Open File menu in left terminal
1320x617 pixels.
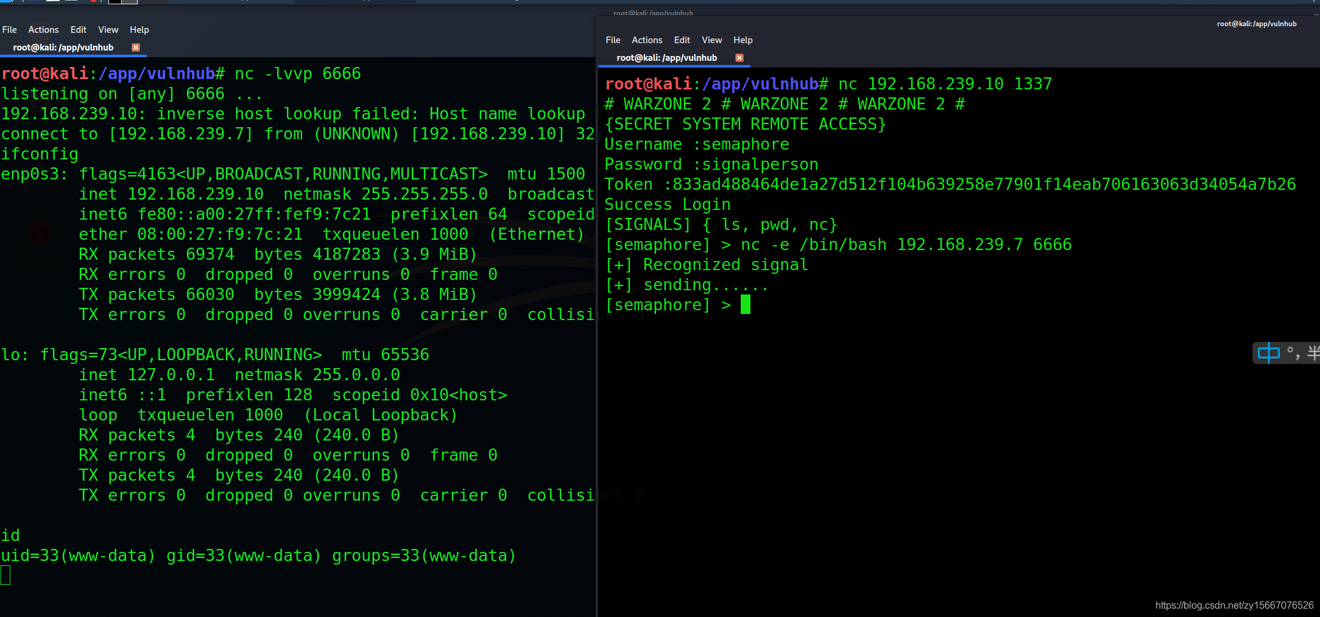click(x=9, y=30)
